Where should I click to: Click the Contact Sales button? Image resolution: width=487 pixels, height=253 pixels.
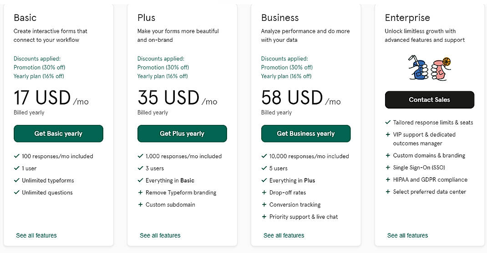point(429,100)
